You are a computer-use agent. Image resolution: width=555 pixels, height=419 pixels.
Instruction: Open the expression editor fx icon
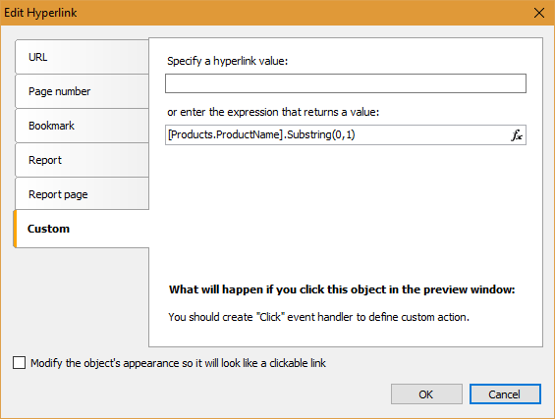point(517,135)
